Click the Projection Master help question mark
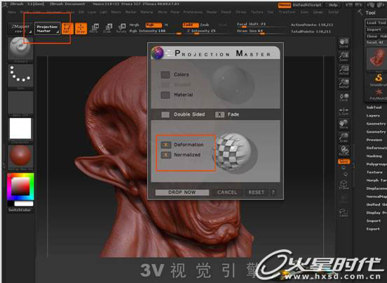Viewport: 387px width, 283px height. point(273,192)
